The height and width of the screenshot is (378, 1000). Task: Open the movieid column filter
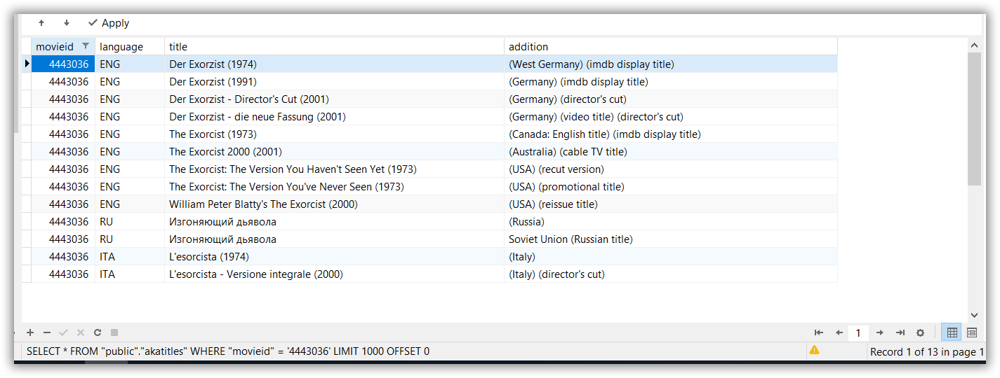[86, 46]
